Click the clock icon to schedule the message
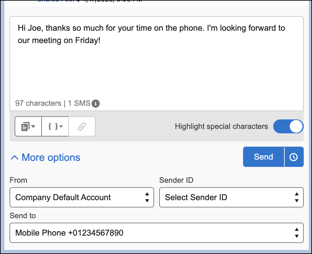Viewport: 312px width, 254px height. click(x=294, y=156)
